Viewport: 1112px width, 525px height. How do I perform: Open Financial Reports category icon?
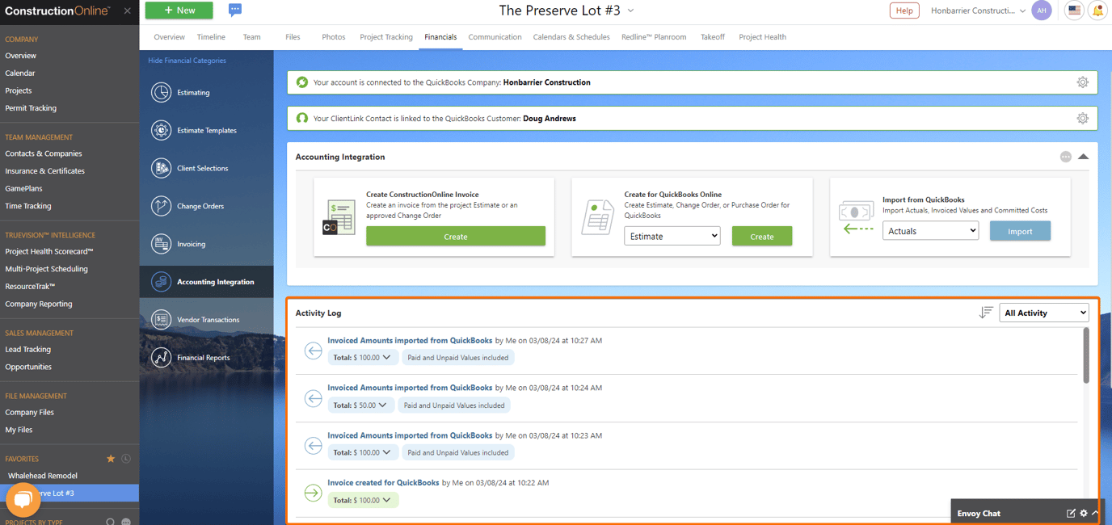162,357
